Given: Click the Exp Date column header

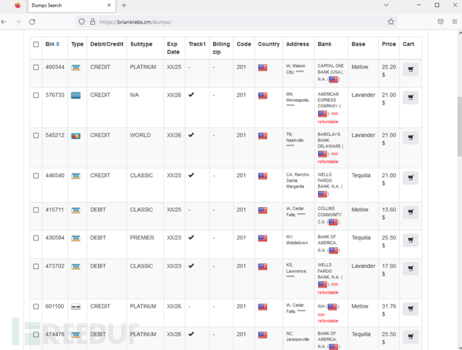Looking at the screenshot, I should point(173,48).
